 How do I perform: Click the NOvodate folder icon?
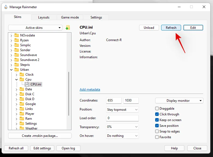[17, 35]
